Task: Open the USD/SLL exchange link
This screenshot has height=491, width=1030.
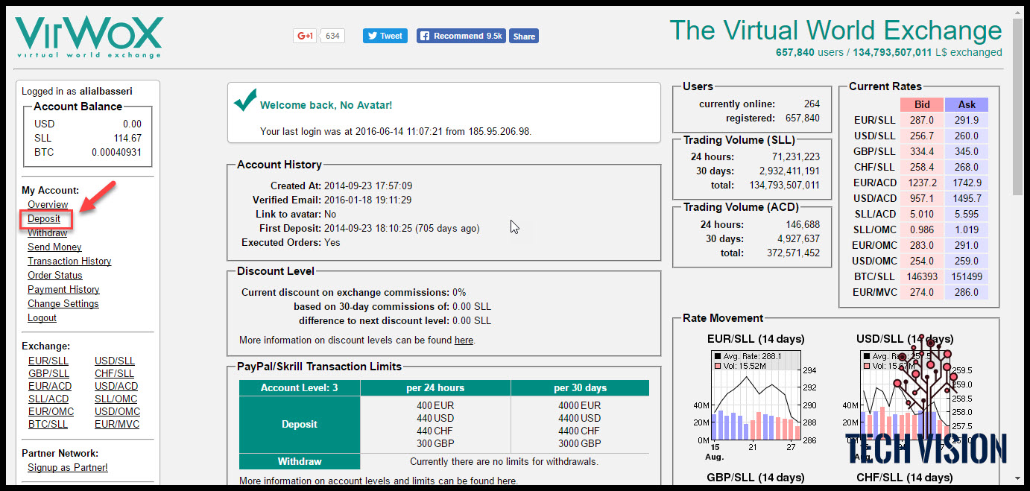Action: (115, 361)
